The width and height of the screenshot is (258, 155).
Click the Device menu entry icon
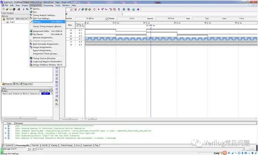click(31, 9)
